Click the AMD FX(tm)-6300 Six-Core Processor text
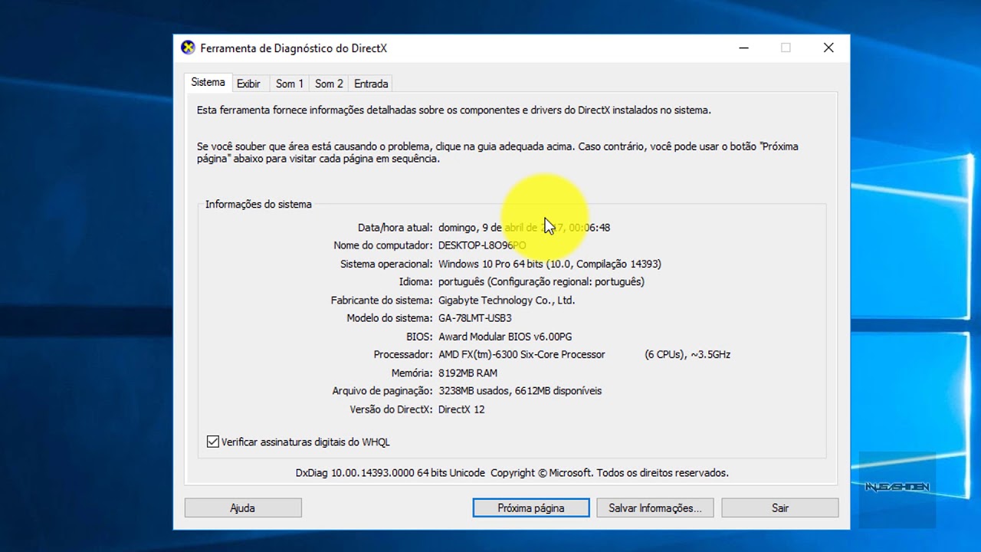Screen dimensions: 981x552 [x=522, y=354]
